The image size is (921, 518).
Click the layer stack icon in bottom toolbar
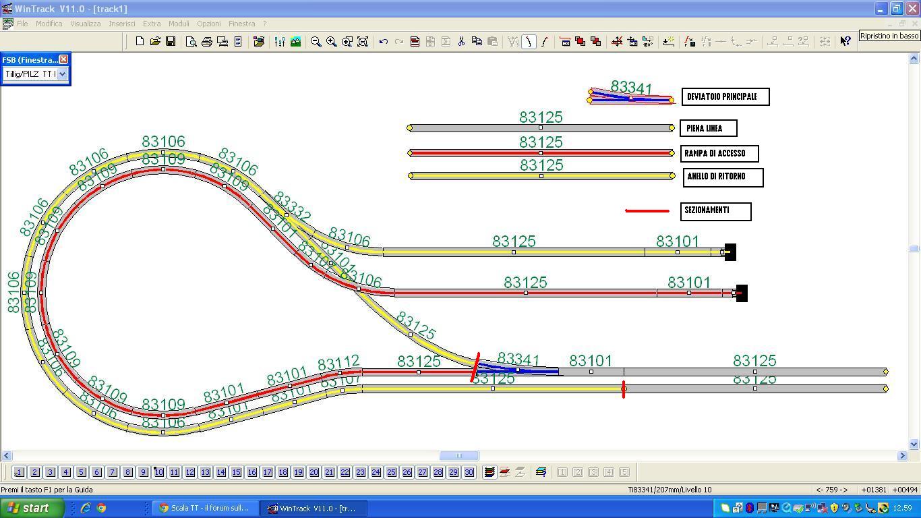[489, 472]
